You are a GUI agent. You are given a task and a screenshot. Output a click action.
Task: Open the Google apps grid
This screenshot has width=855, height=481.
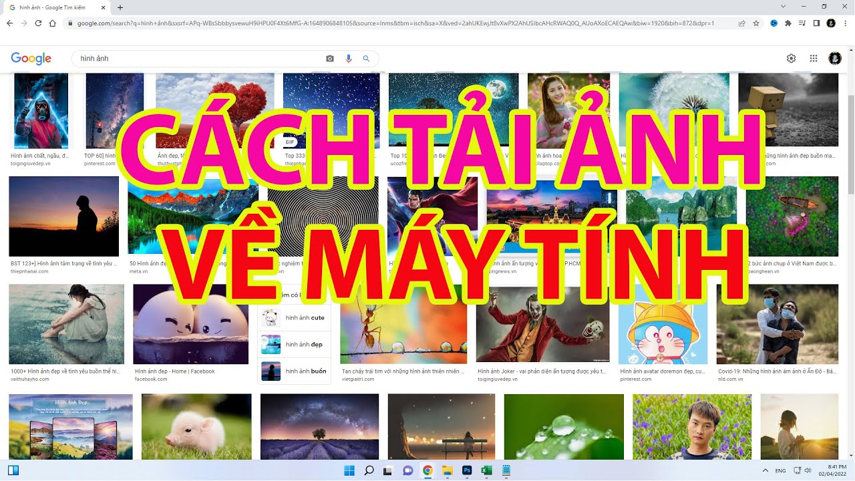point(814,58)
